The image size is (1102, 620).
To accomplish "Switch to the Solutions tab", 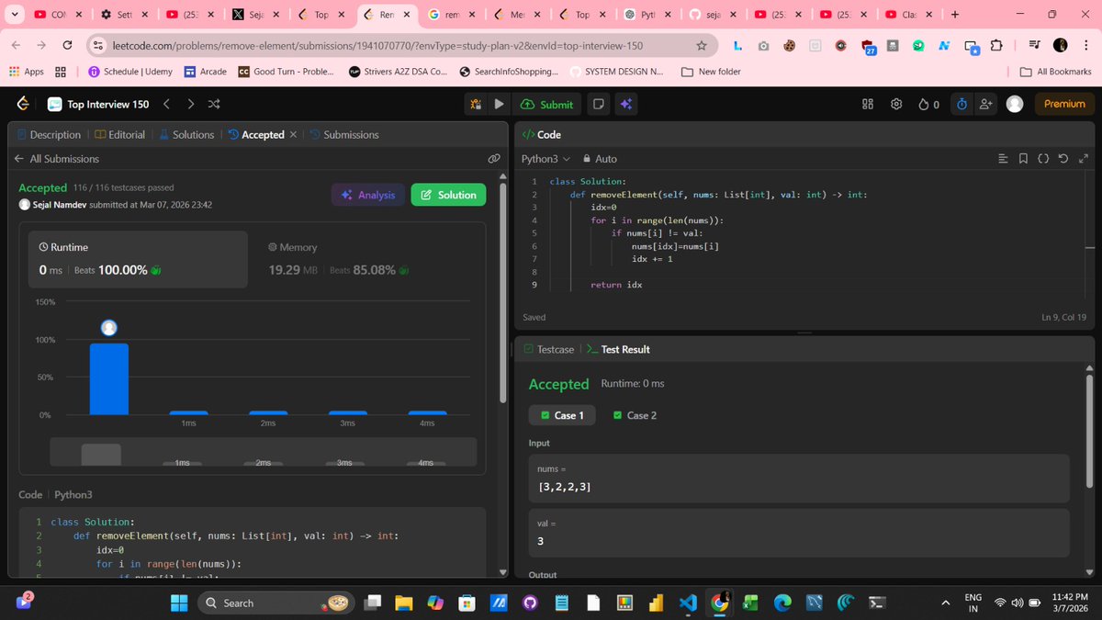I will (x=186, y=134).
